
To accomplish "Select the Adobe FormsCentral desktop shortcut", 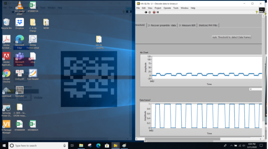I will (33, 42).
